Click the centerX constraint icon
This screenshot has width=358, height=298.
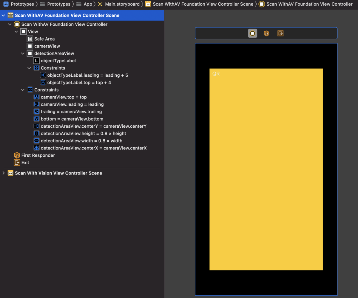coord(36,148)
